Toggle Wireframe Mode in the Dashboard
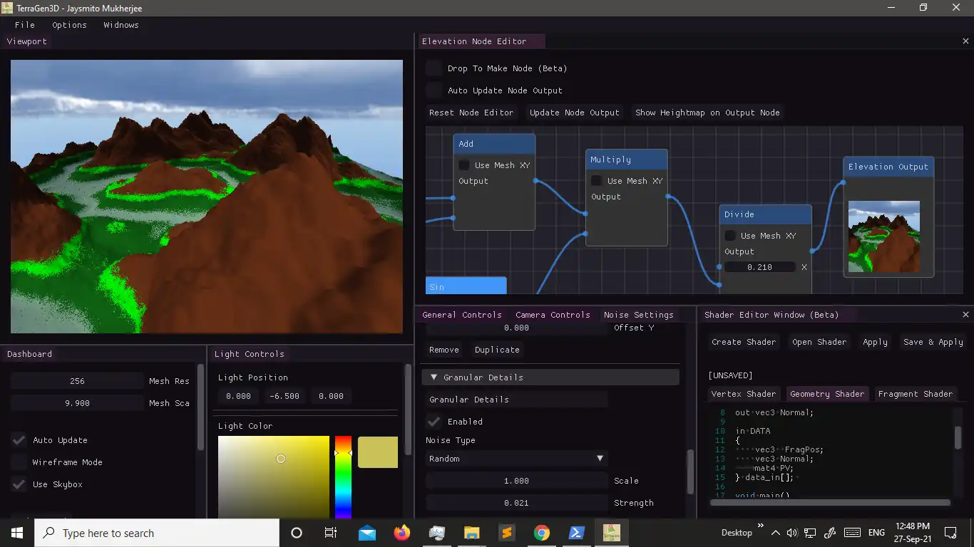This screenshot has width=974, height=547. (19, 462)
